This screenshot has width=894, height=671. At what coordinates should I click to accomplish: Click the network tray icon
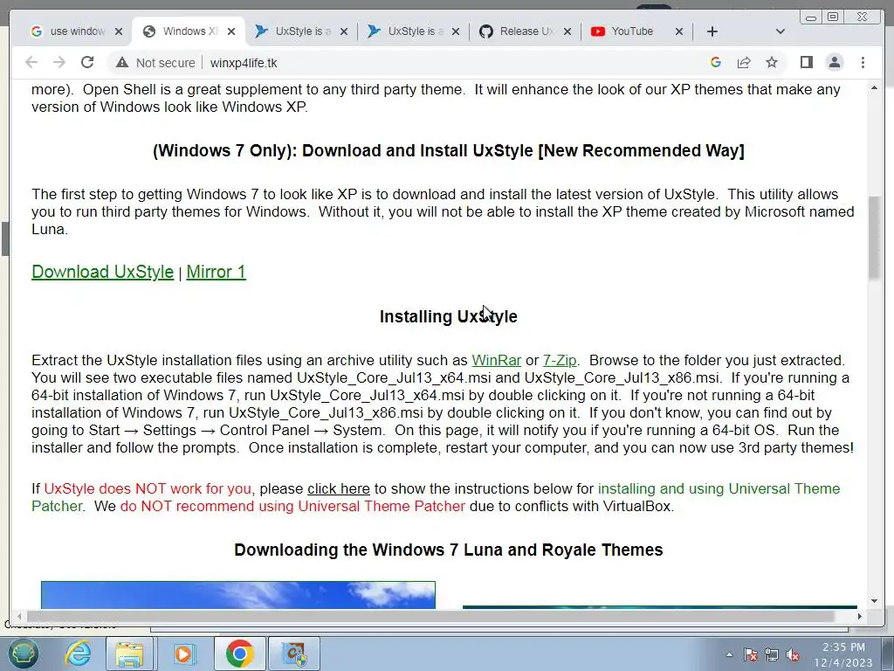(772, 655)
